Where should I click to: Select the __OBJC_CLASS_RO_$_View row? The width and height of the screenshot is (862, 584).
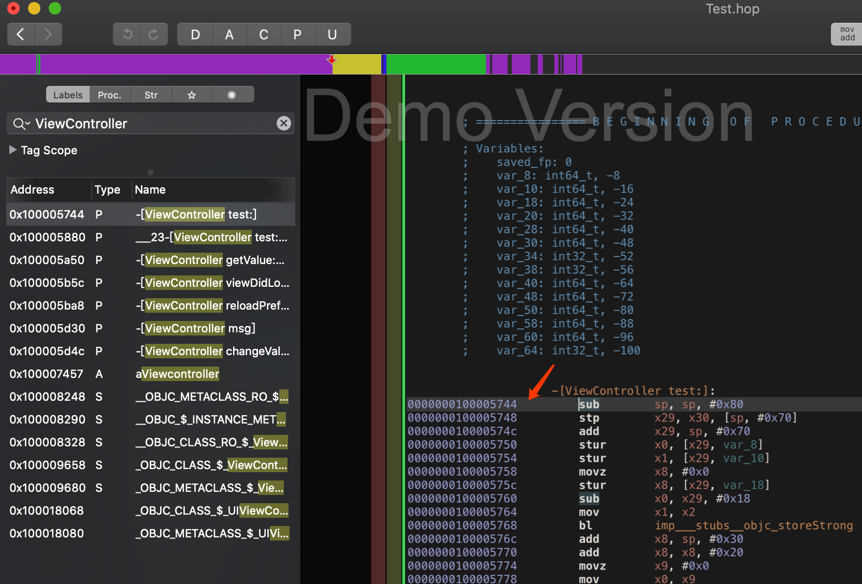click(151, 442)
